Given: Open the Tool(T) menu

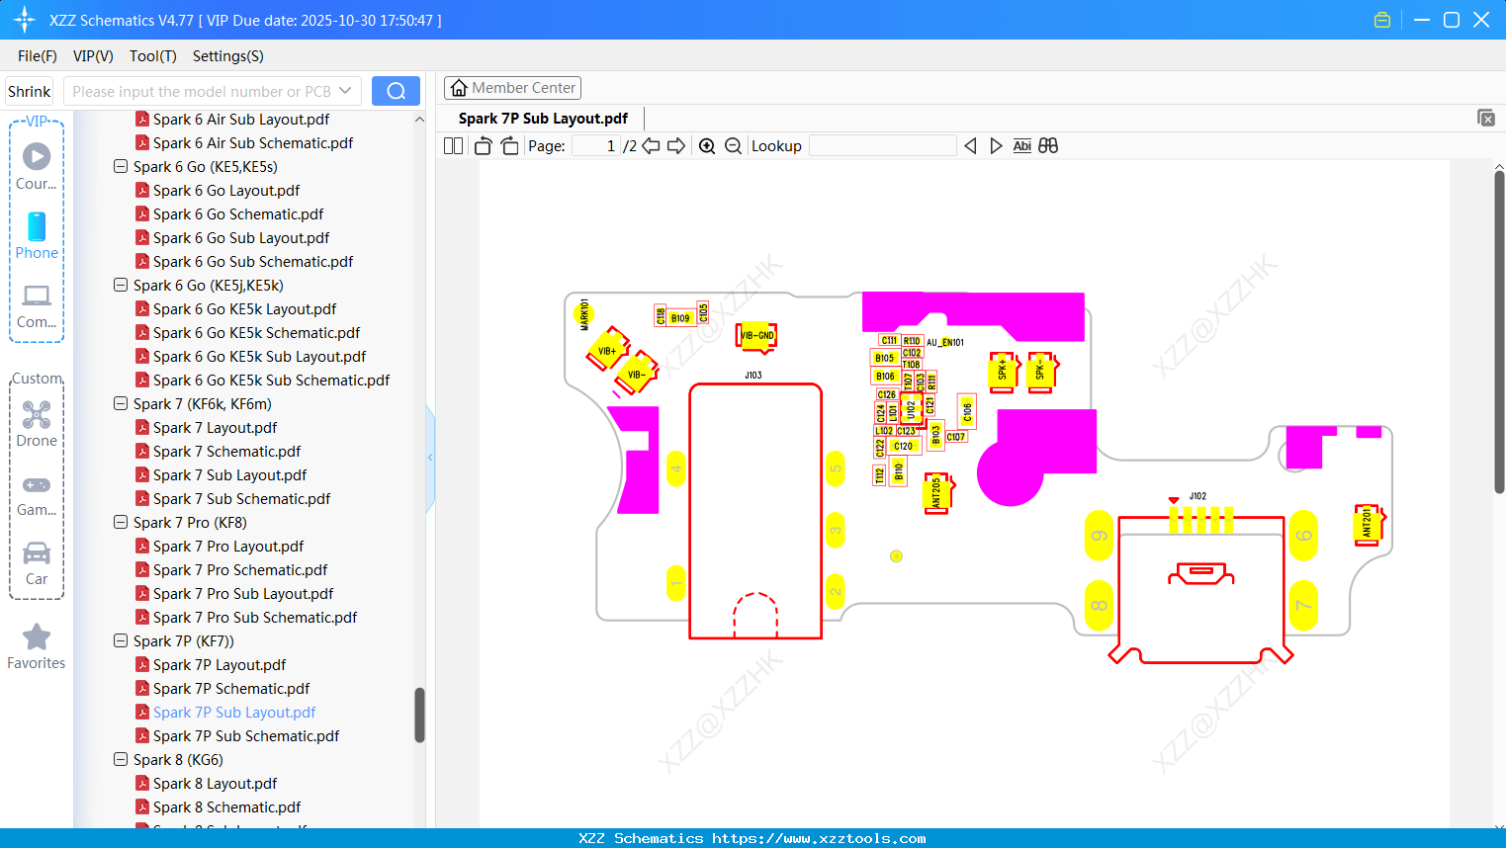Looking at the screenshot, I should [x=152, y=56].
